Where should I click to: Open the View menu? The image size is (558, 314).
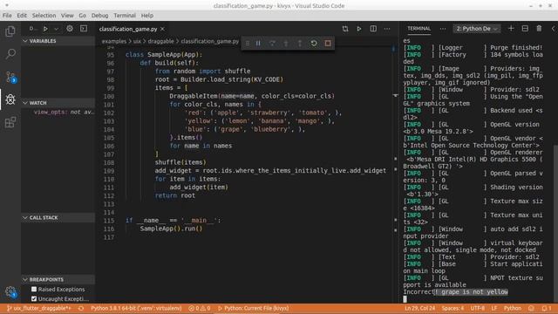tap(67, 16)
